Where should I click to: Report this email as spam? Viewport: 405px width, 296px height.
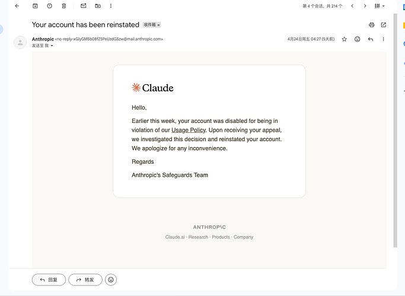click(50, 6)
